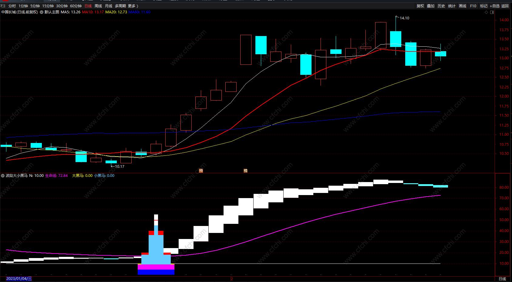Select the 60分钟 period tab

click(x=76, y=6)
